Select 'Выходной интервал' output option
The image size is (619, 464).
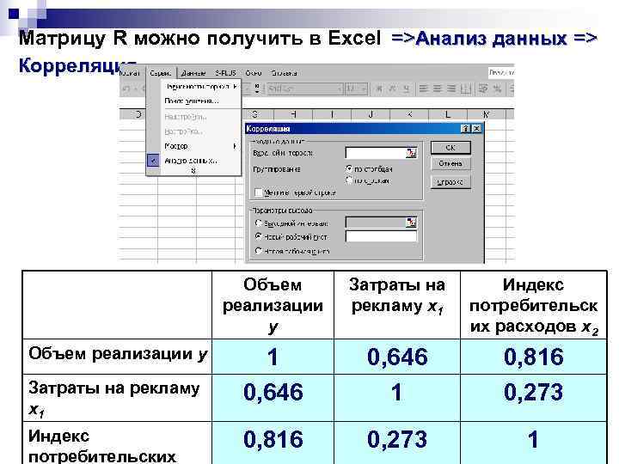tap(259, 223)
